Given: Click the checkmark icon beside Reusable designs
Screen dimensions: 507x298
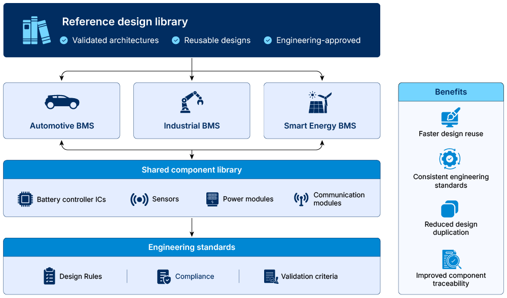Looking at the screenshot, I should (x=175, y=40).
